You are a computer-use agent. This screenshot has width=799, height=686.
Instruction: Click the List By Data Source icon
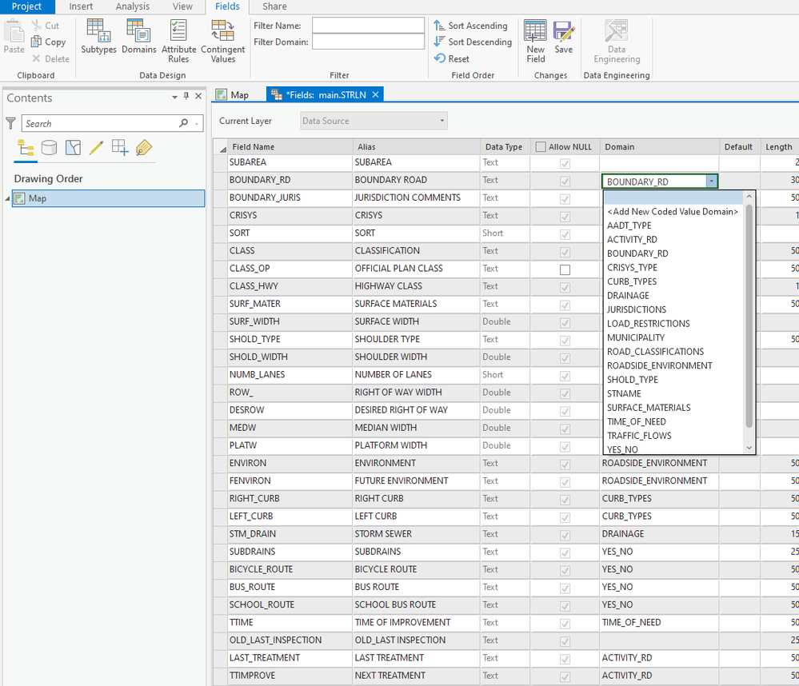(x=50, y=148)
